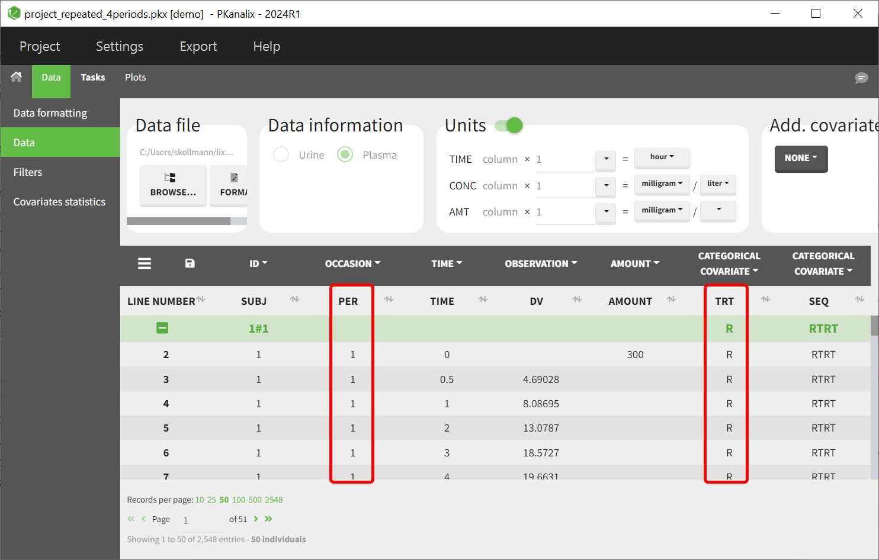
Task: Click the Data file horizontal scrollbar
Action: coord(178,221)
